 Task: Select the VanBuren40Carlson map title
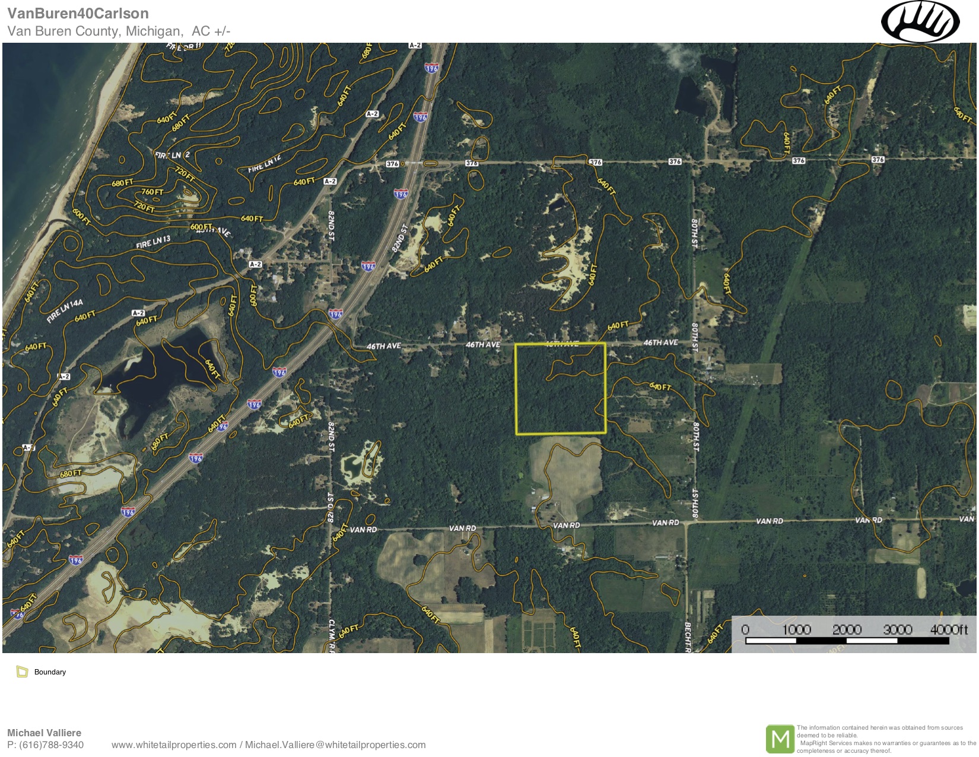pyautogui.click(x=78, y=13)
